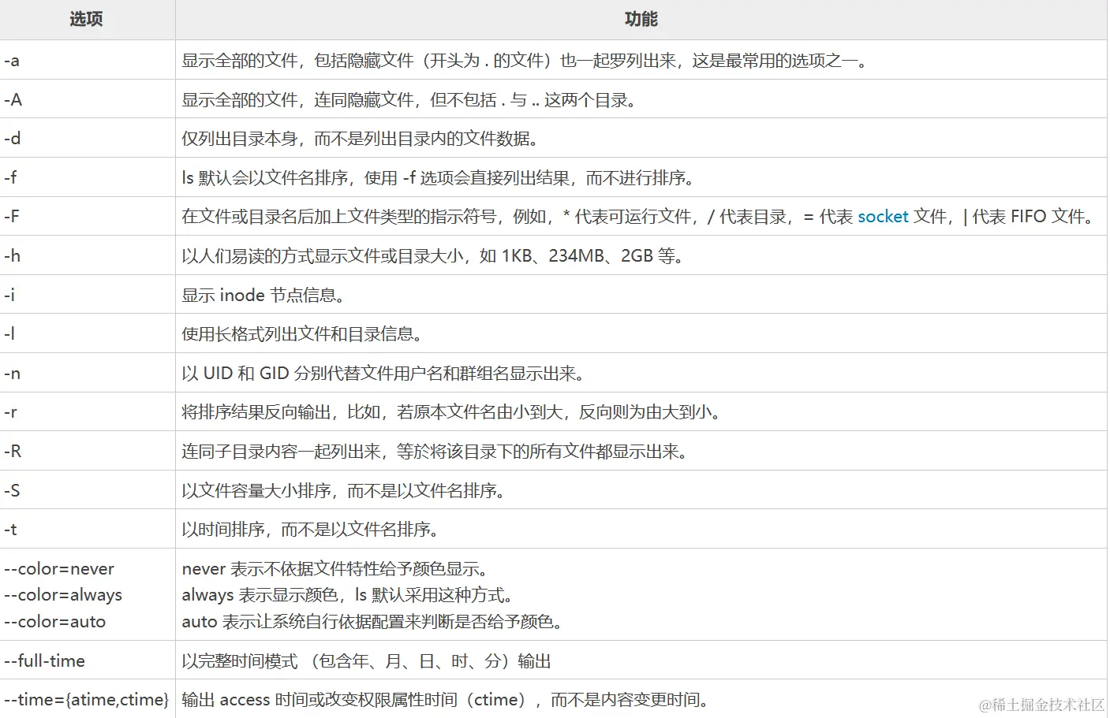Image resolution: width=1110 pixels, height=718 pixels.
Task: Click the line always 表示显示颜色
Action: pos(348,595)
